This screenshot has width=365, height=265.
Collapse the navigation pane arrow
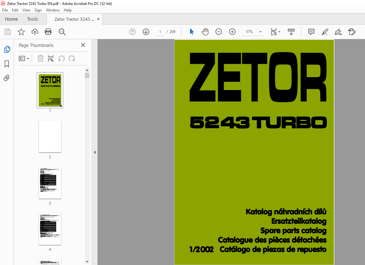[x=95, y=152]
